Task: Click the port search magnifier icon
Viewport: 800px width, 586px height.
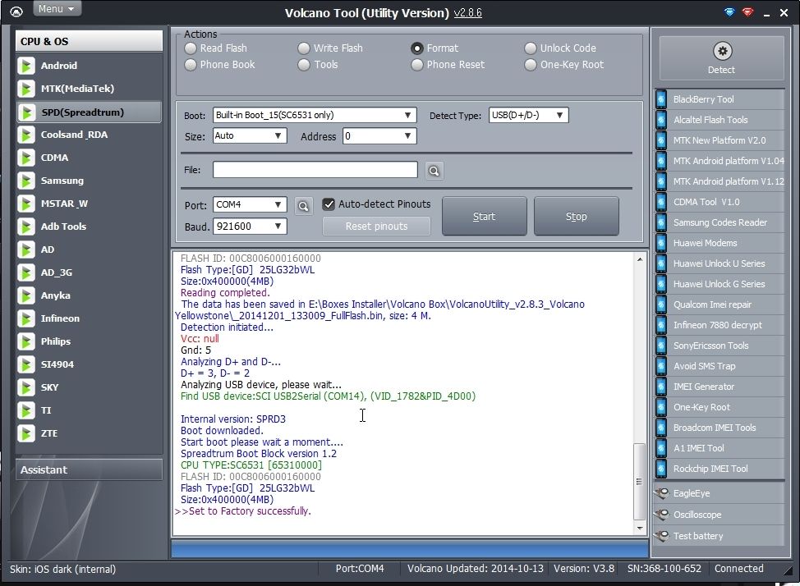Action: click(304, 205)
